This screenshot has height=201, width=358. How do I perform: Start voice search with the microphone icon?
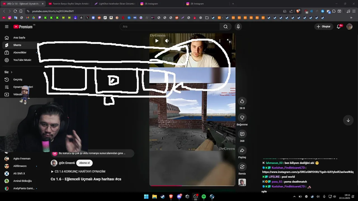tap(238, 27)
